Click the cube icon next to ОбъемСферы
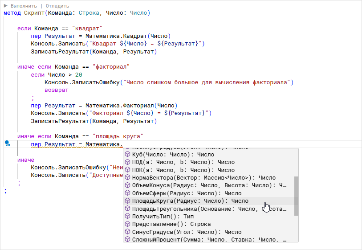The height and width of the screenshot is (250, 362). (x=127, y=193)
